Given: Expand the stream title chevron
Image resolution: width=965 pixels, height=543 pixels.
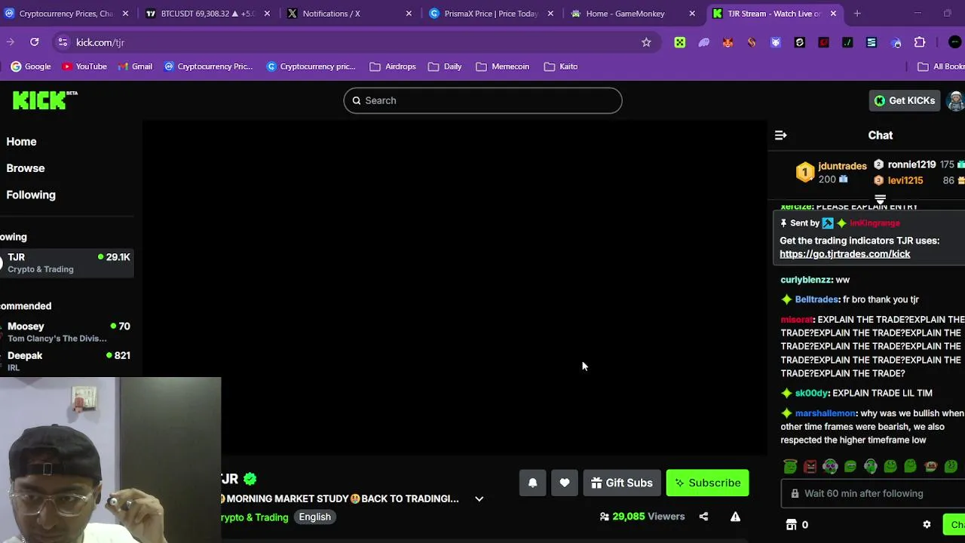Looking at the screenshot, I should coord(479,499).
